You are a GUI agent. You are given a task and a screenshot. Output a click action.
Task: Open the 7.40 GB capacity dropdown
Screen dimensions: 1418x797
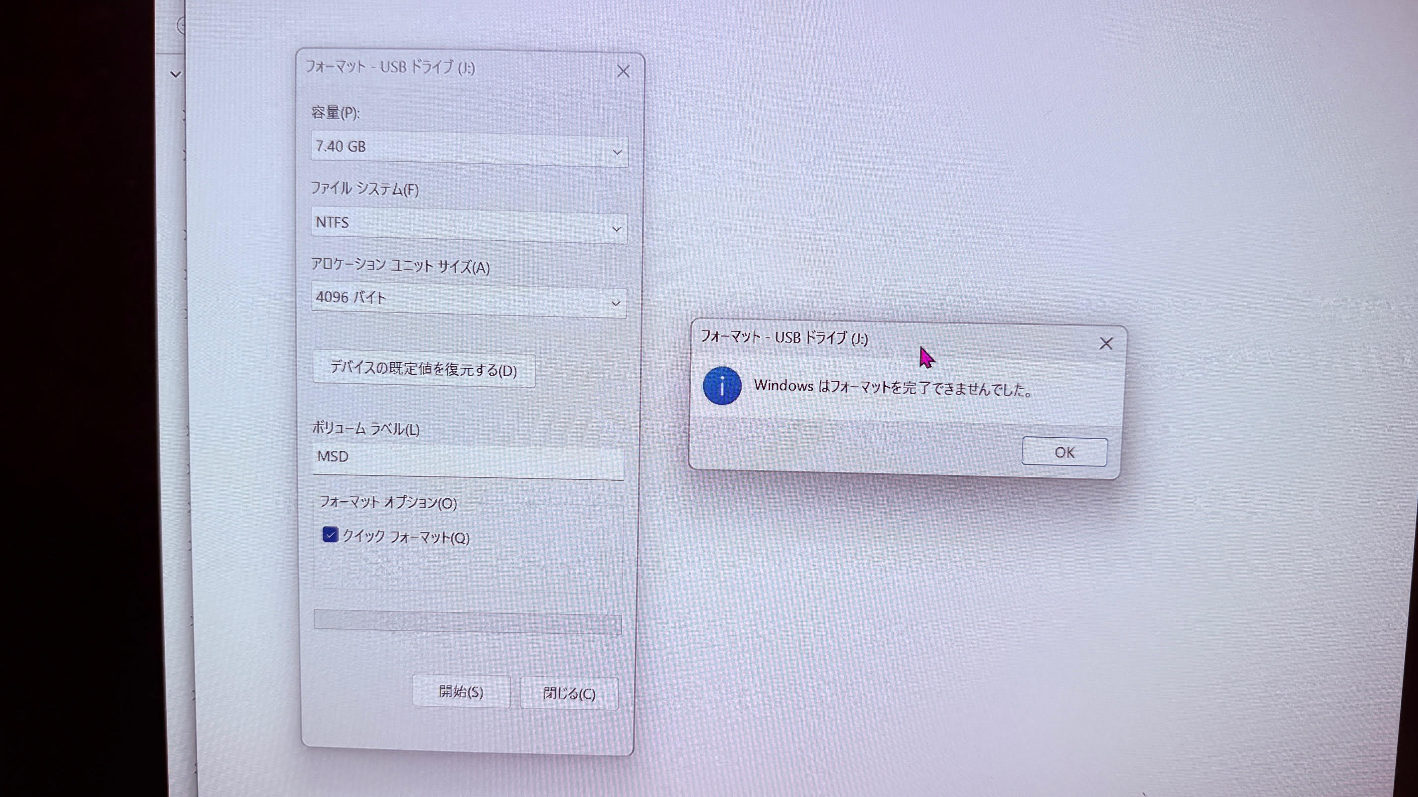coord(469,148)
